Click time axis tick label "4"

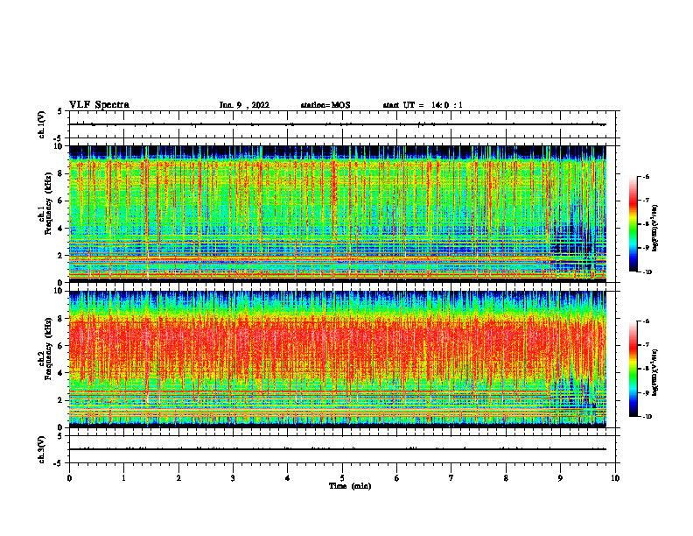point(288,478)
